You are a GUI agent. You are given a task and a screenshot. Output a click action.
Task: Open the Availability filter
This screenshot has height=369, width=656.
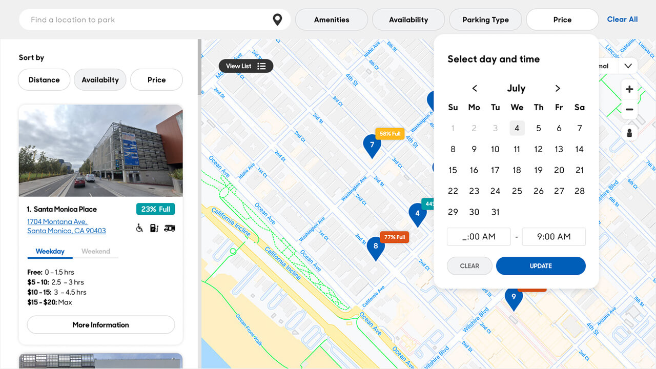(x=408, y=19)
